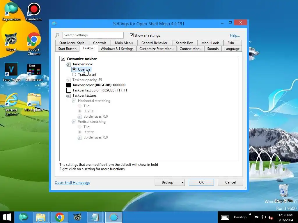
Task: Select the Taskbar color (RRGGBB): 000000 row
Action: point(99,85)
